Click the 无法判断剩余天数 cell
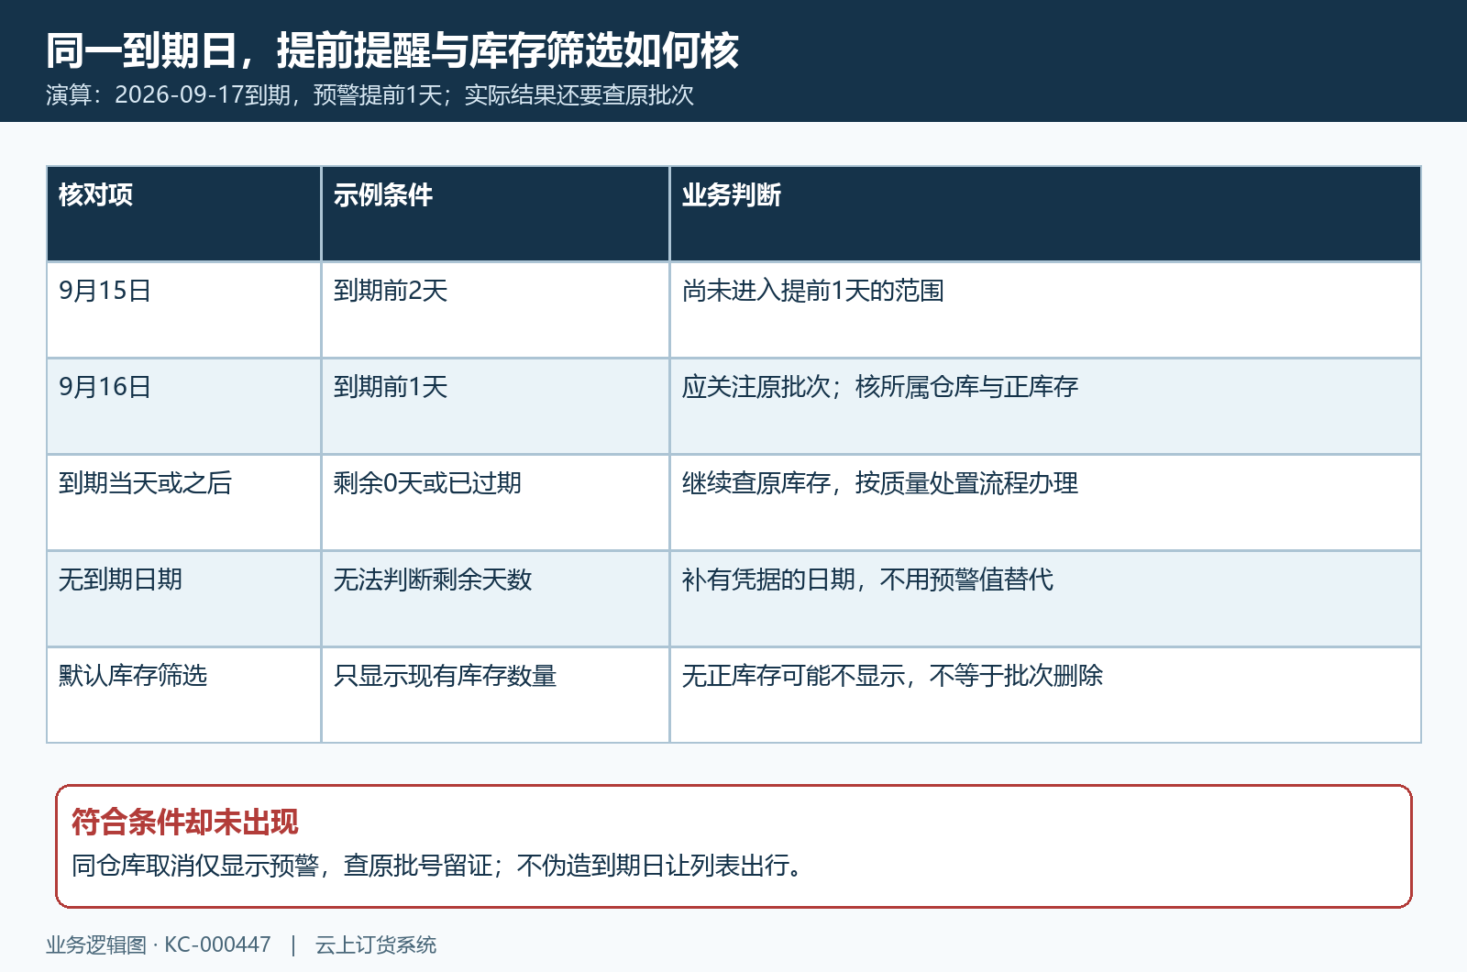1467x972 pixels. coord(495,599)
